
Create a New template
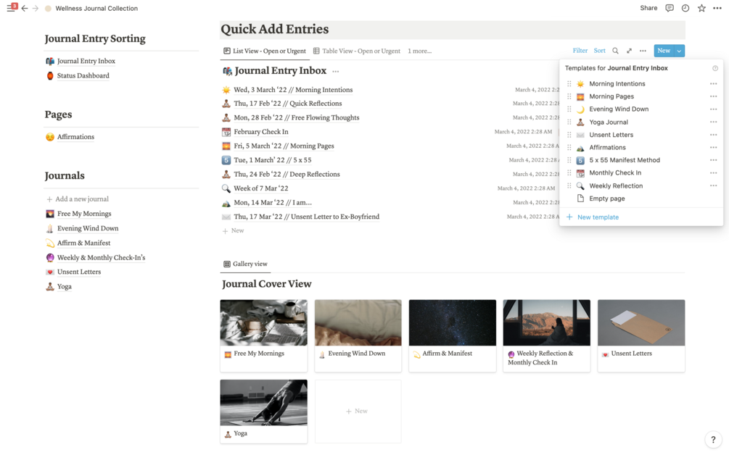point(593,217)
